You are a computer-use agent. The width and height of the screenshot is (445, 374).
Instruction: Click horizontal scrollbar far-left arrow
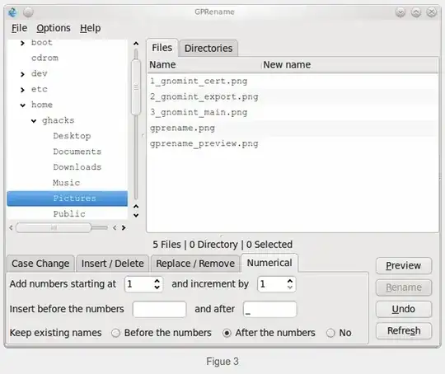(11, 227)
